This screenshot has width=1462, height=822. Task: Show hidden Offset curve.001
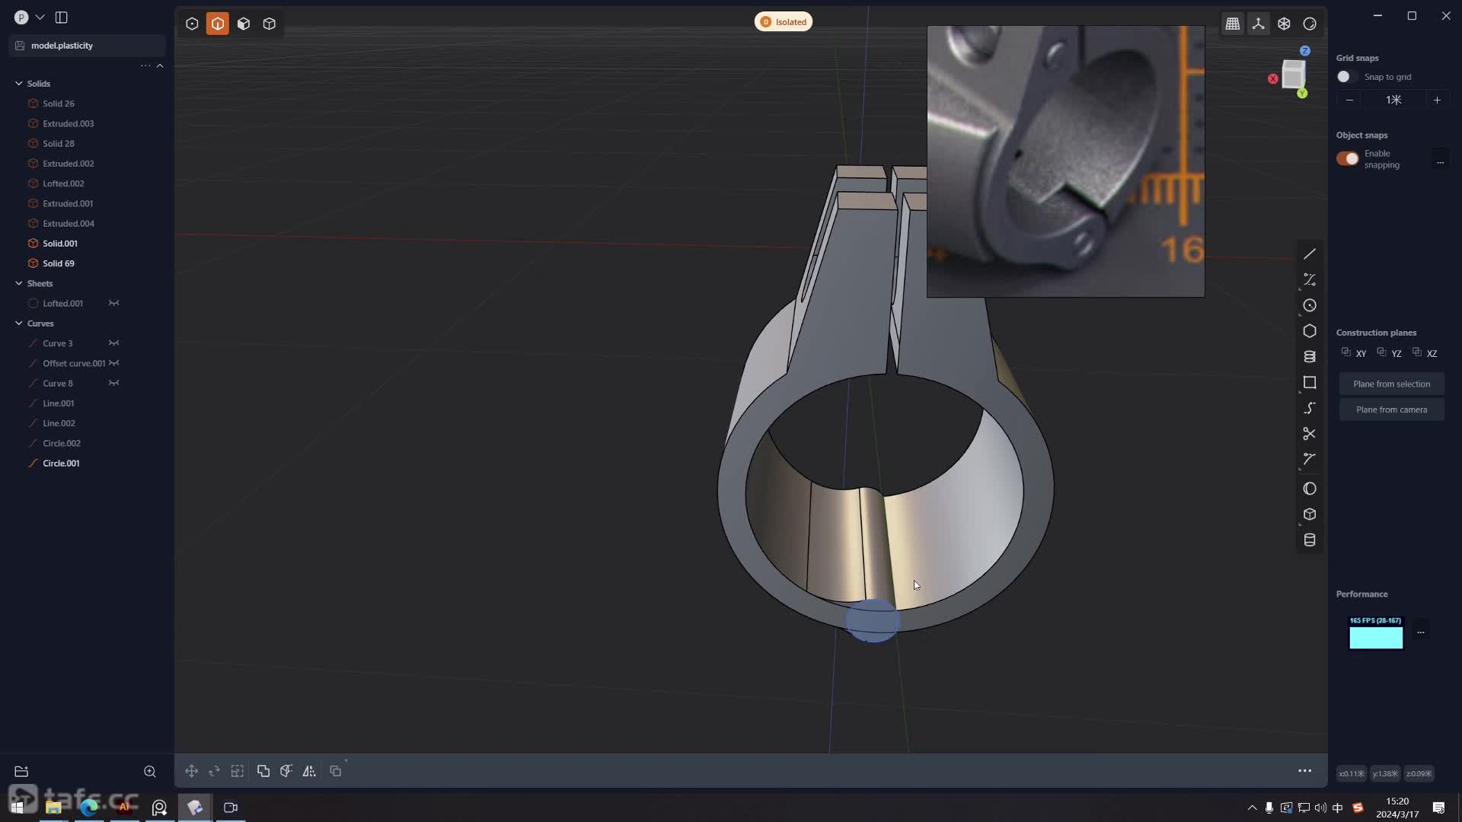click(114, 363)
